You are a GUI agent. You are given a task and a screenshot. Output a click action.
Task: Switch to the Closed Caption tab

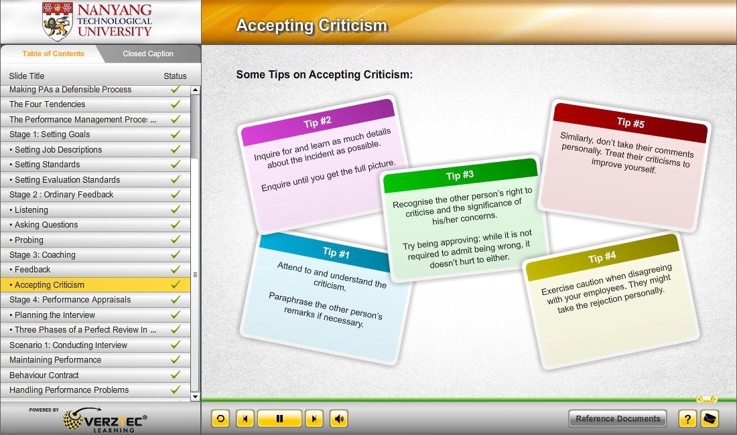(x=148, y=54)
